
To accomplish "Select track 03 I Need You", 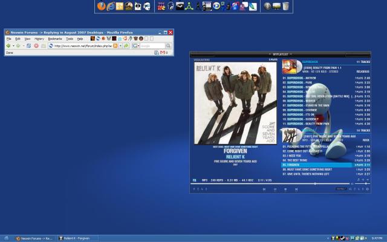I will pos(326,156).
